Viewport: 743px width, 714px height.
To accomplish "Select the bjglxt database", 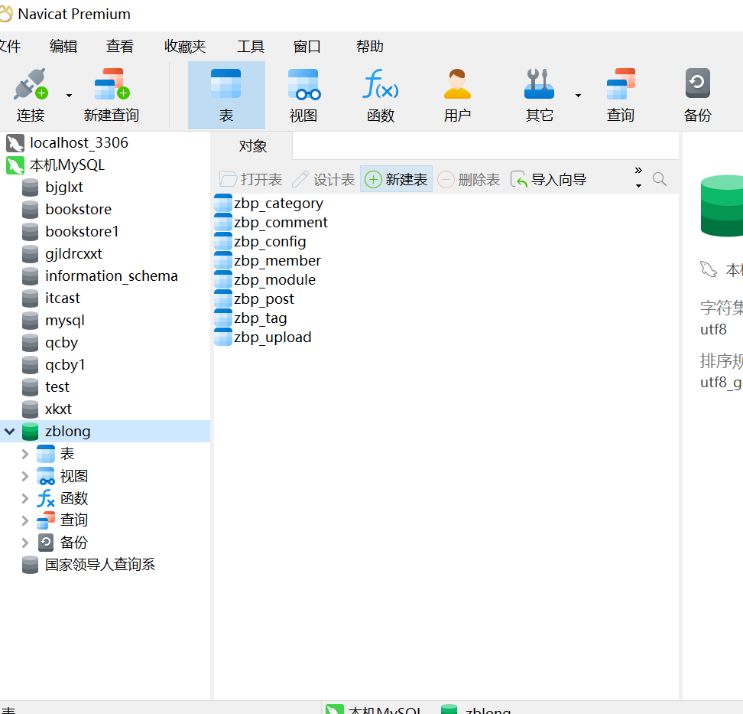I will click(x=64, y=187).
